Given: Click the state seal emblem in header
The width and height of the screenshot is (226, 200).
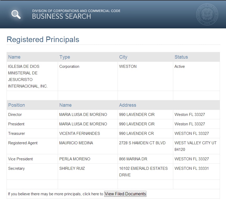Looking at the screenshot, I should click(x=207, y=14).
